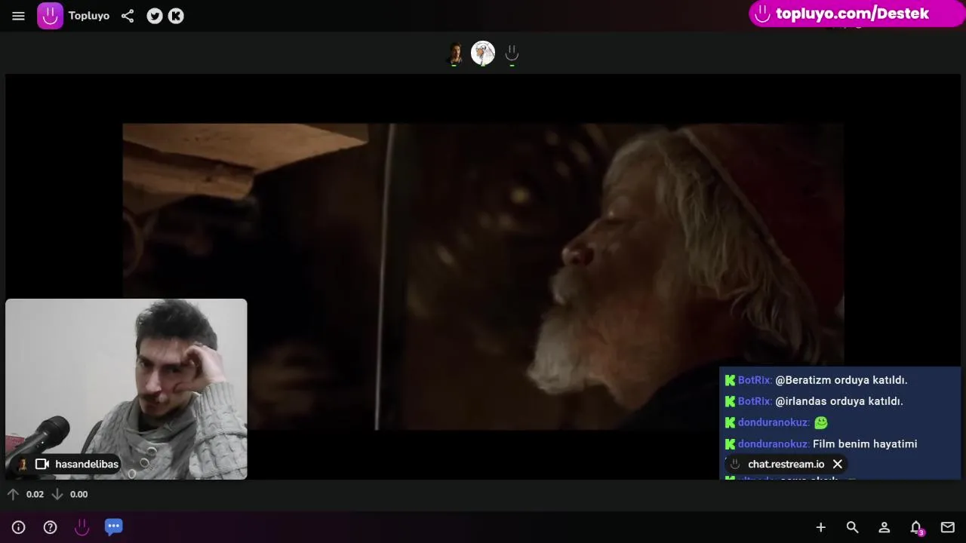
Task: Click the plus add icon
Action: pos(820,527)
